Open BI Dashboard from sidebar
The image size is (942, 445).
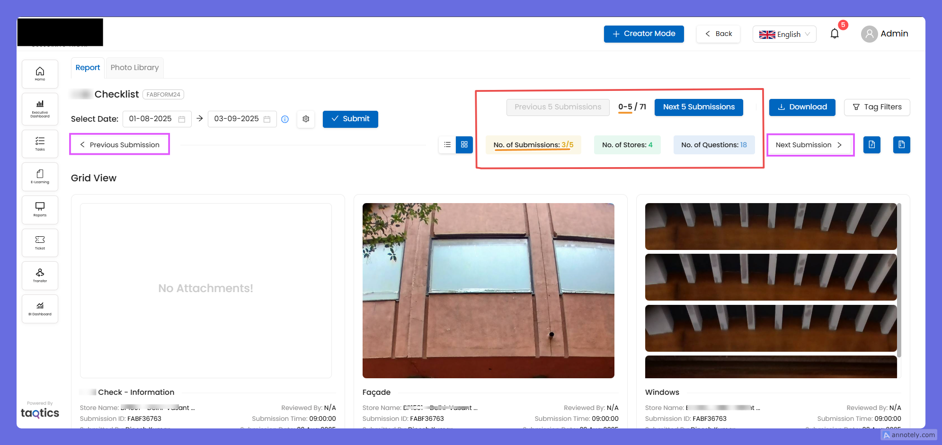pyautogui.click(x=40, y=309)
